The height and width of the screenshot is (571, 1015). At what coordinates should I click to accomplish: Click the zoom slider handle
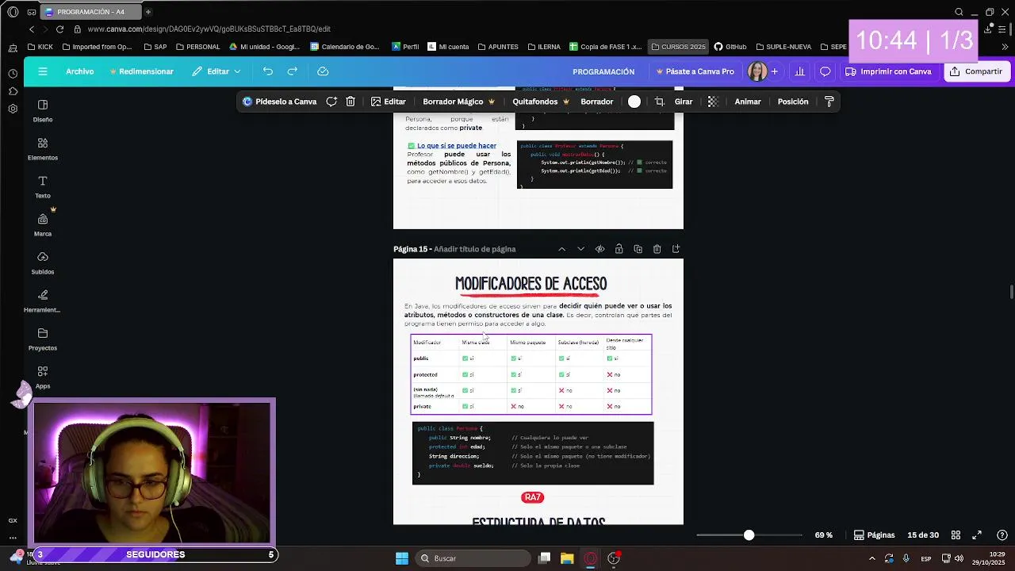(x=749, y=535)
